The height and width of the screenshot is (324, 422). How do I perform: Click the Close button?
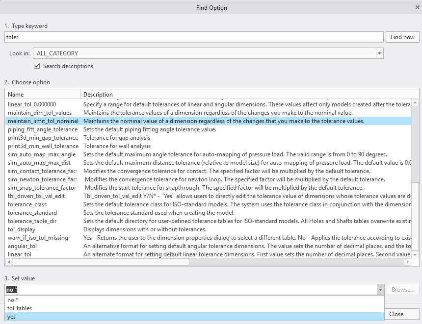click(396, 314)
